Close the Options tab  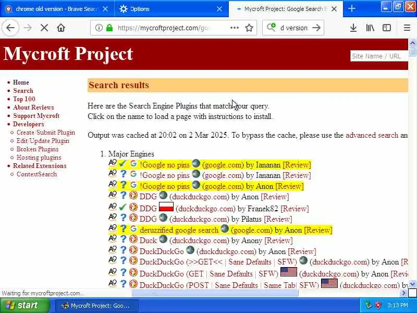coord(219,9)
